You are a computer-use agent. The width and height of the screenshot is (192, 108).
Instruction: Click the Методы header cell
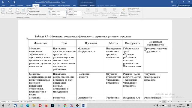114,43
